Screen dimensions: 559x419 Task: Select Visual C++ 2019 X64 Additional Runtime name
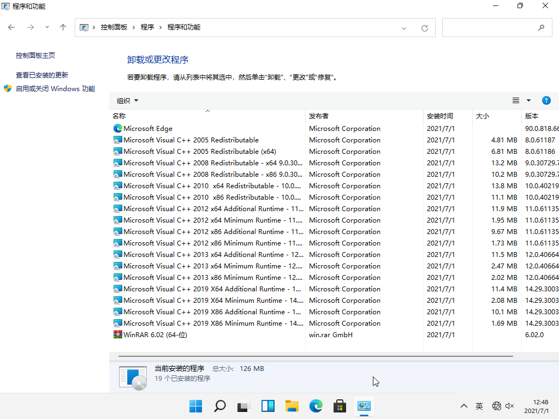pyautogui.click(x=212, y=289)
